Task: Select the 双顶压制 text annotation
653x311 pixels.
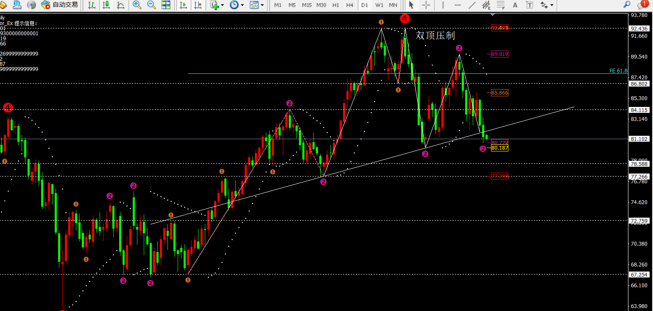Action: (435, 35)
